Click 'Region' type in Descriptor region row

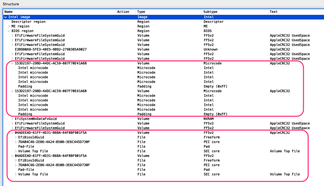coord(143,21)
